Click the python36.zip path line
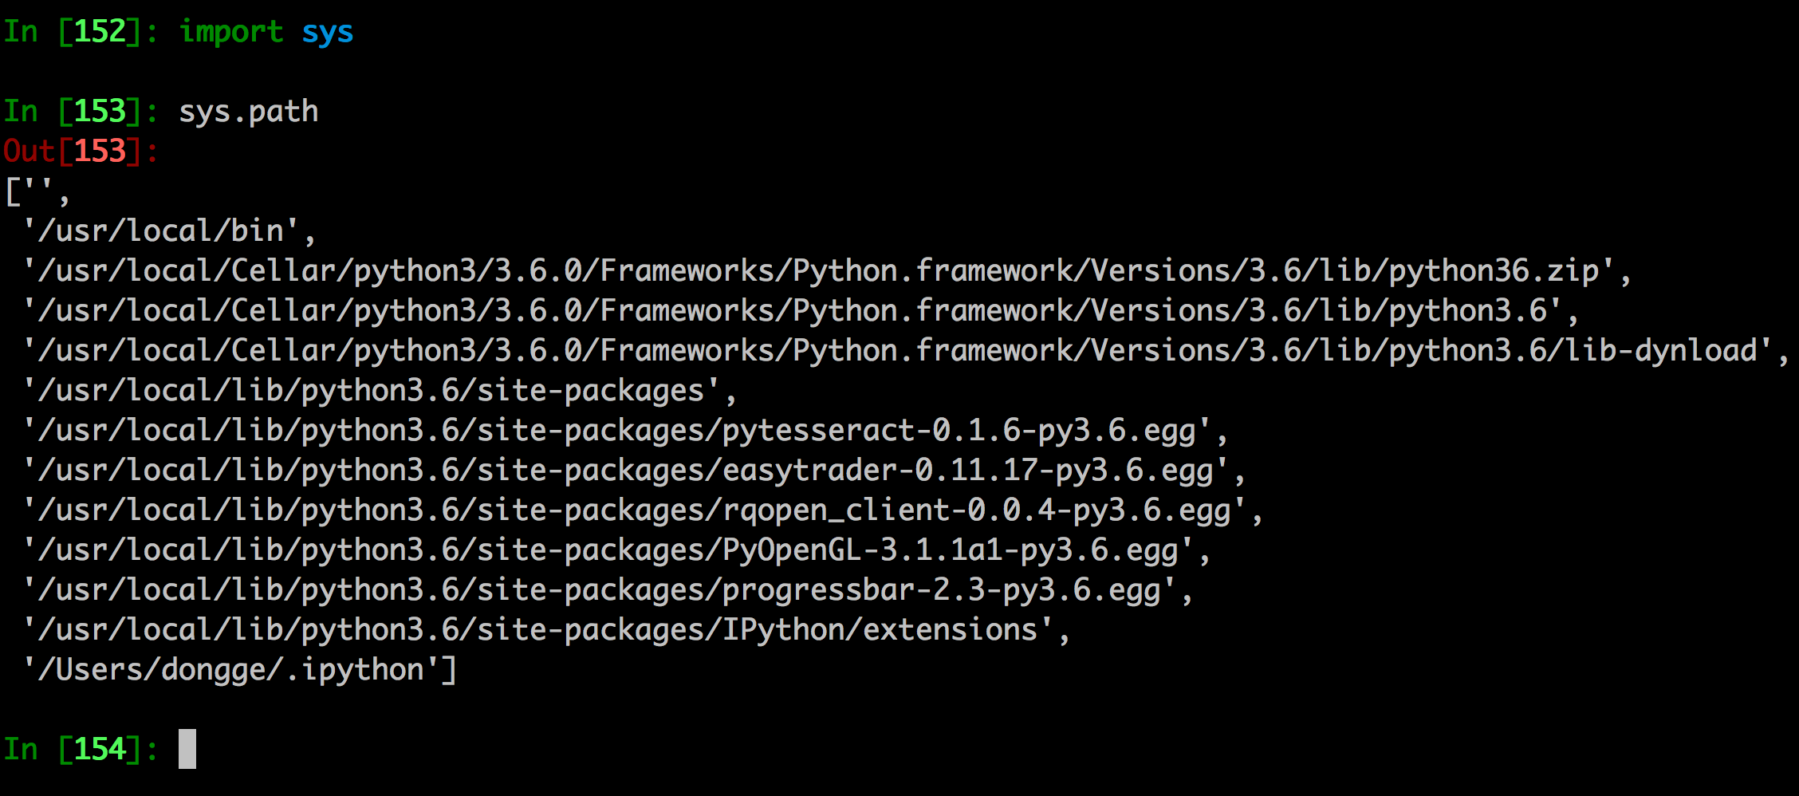1799x796 pixels. pyautogui.click(x=825, y=271)
